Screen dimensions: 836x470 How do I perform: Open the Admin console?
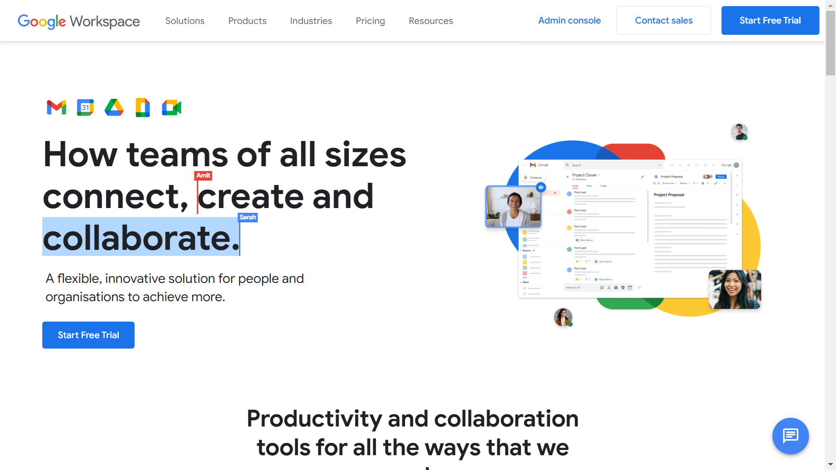[569, 20]
